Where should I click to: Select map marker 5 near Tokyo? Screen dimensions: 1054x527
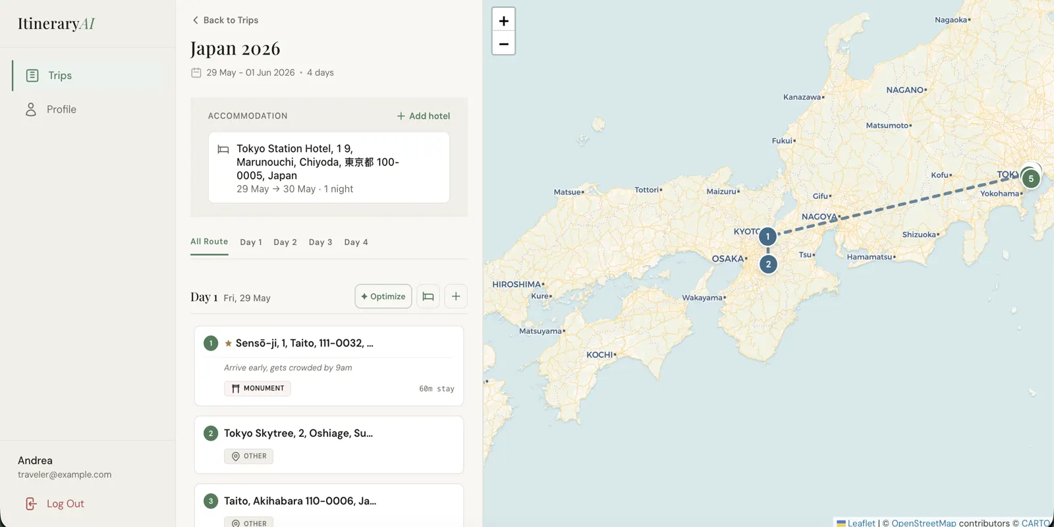point(1031,179)
